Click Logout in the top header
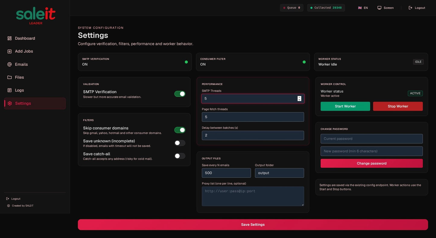 [417, 8]
